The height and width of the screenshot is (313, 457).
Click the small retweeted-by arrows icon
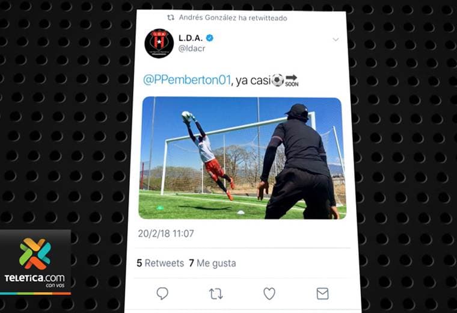click(171, 17)
